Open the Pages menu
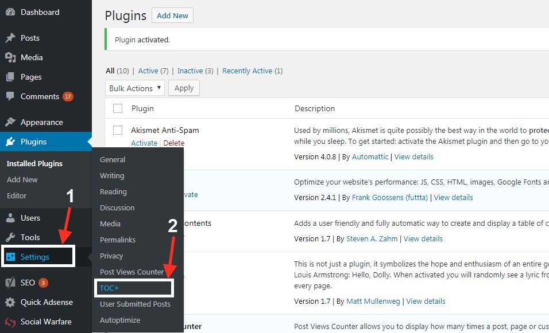The height and width of the screenshot is (333, 549). click(31, 77)
